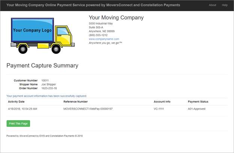The height and width of the screenshot is (153, 234).
Task: Click the Print This Page button
Action: (18, 123)
